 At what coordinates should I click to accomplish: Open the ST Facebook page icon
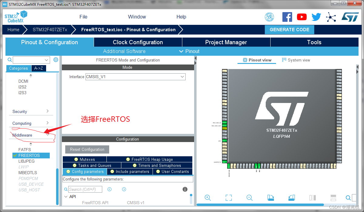(287, 17)
